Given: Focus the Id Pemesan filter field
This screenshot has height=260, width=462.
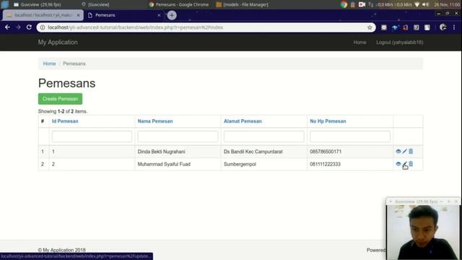Looking at the screenshot, I should click(92, 136).
